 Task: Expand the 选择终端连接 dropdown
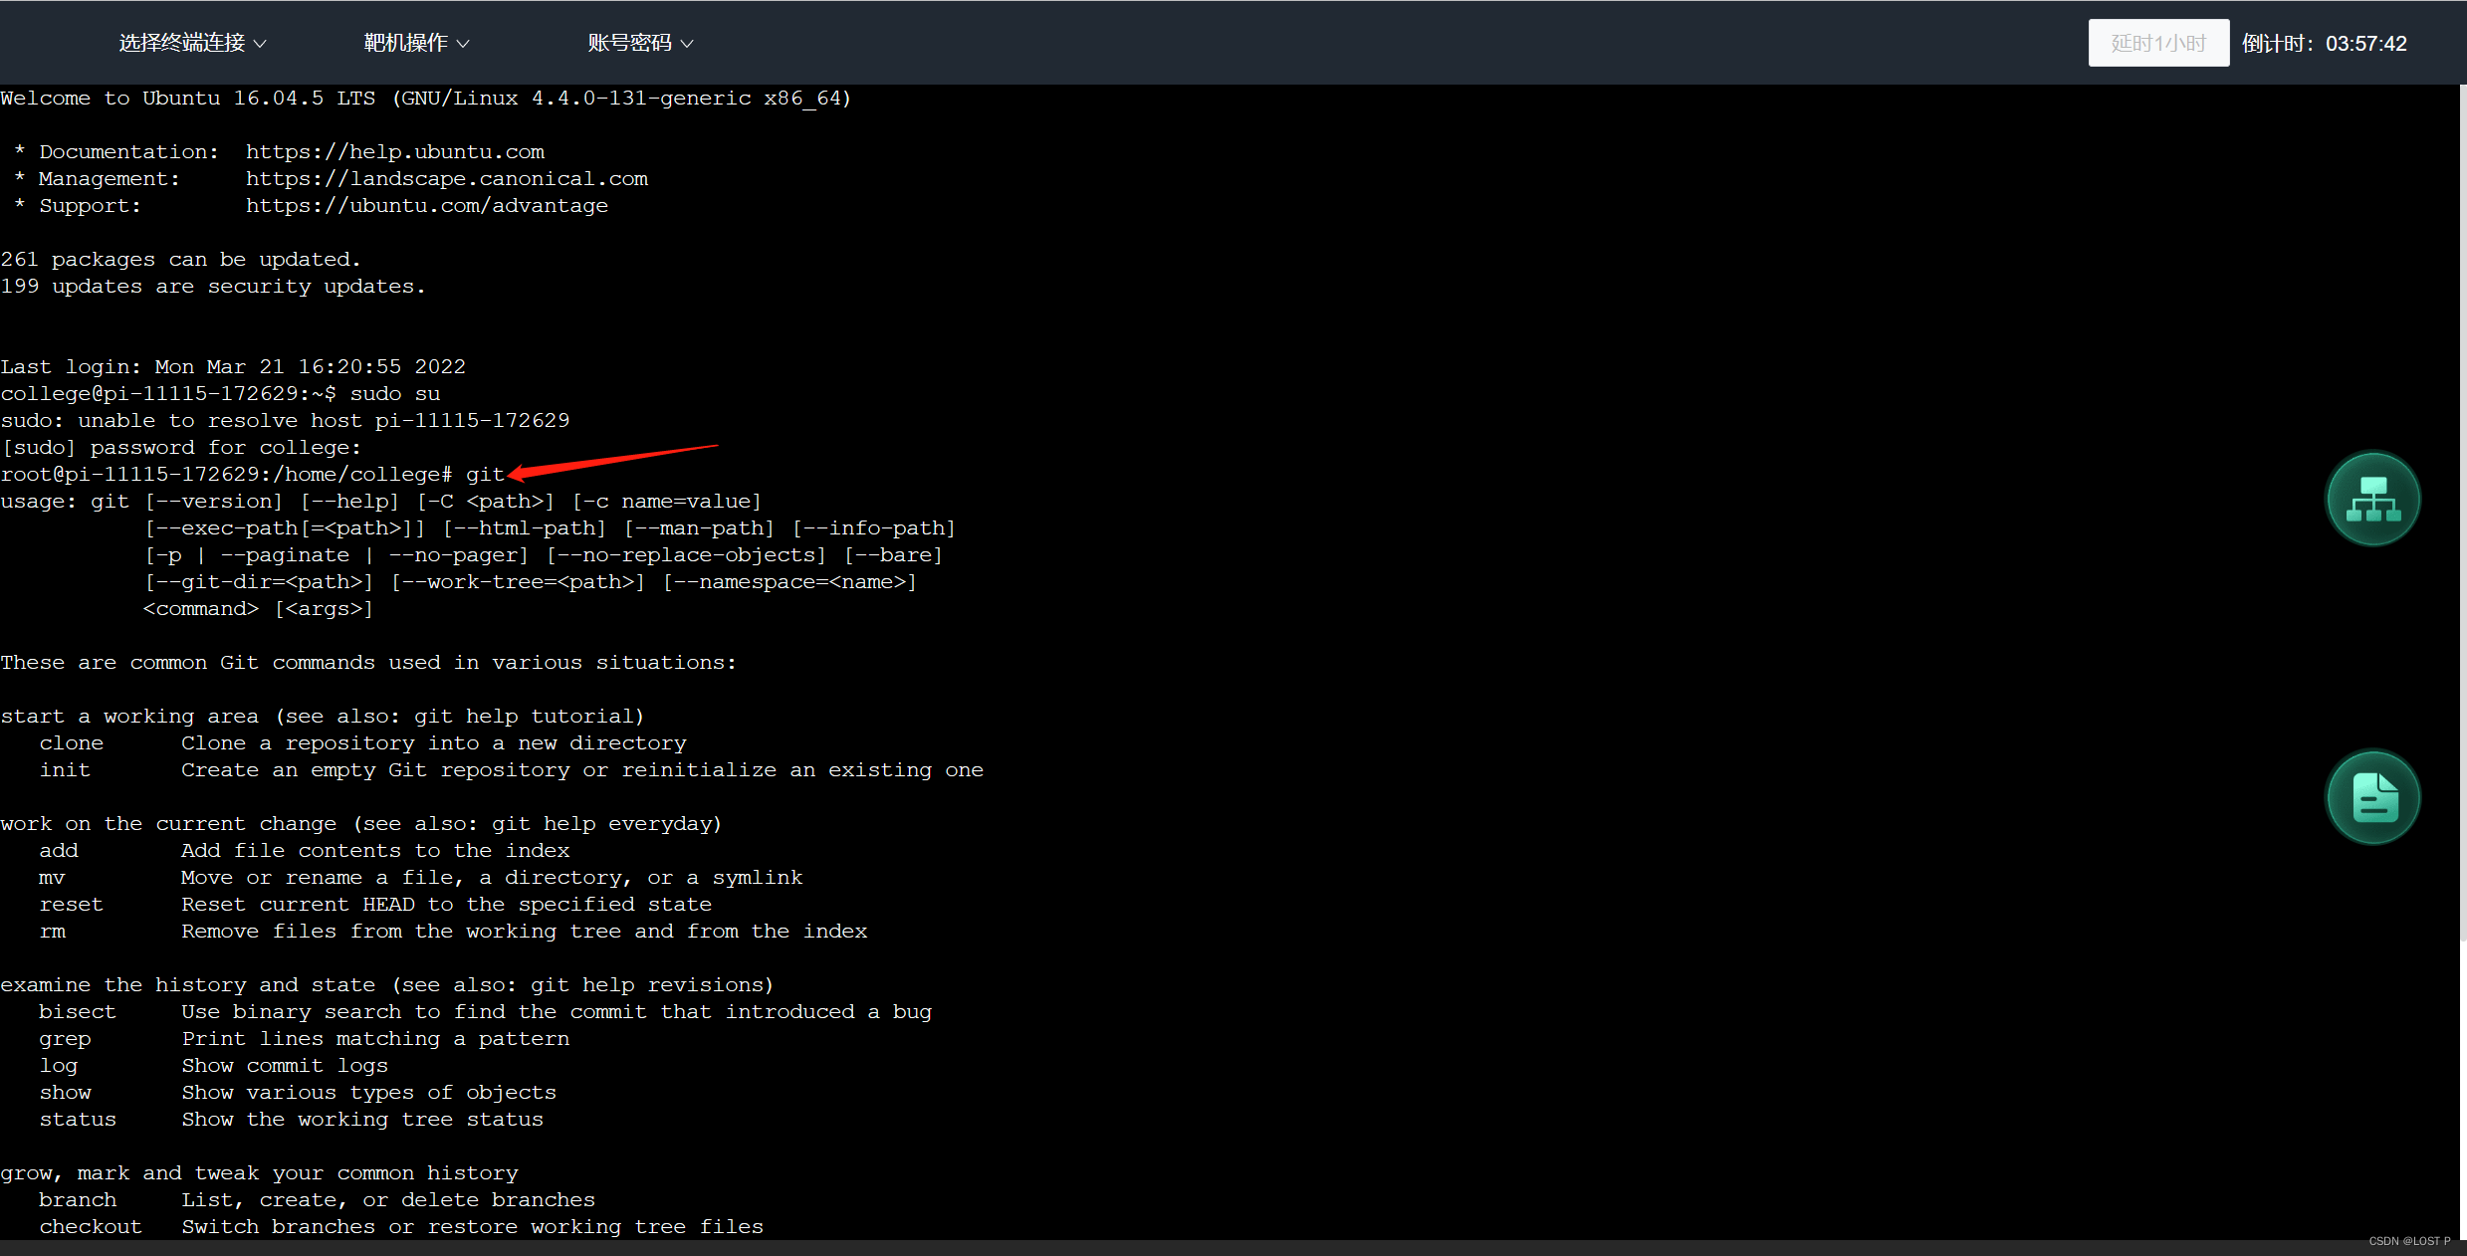point(192,43)
